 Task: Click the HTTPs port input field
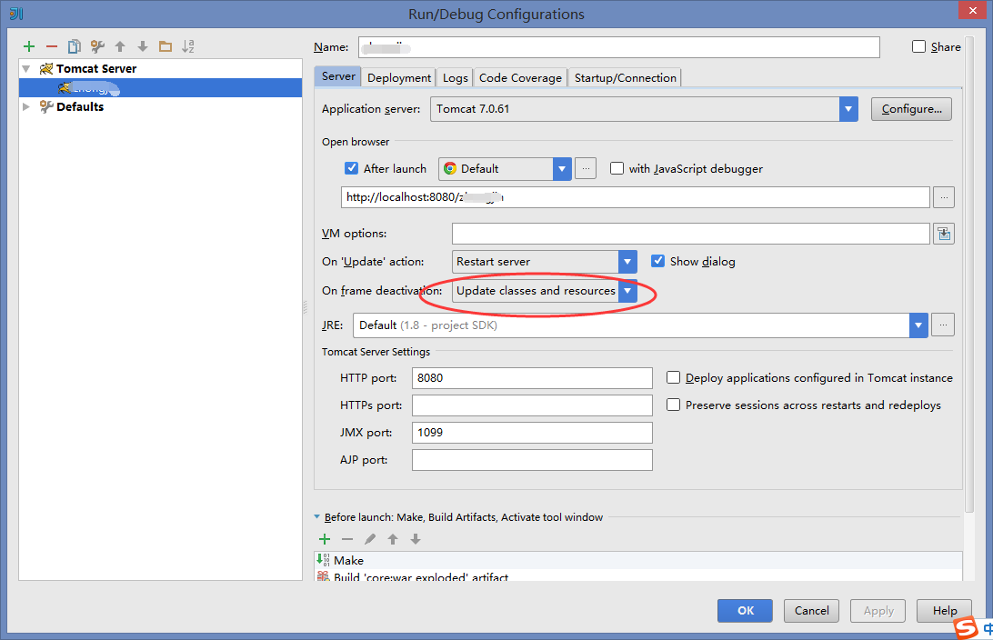[x=532, y=405]
